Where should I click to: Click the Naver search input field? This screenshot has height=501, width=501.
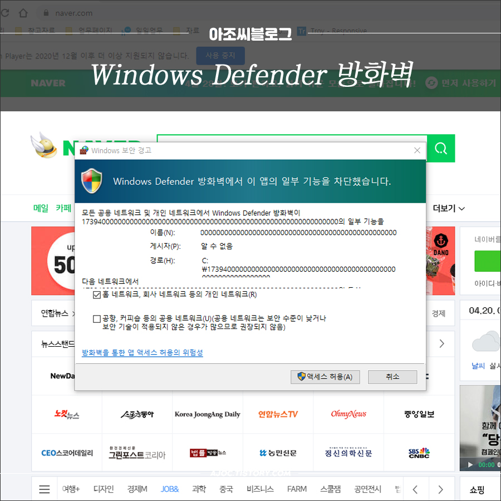click(292, 139)
